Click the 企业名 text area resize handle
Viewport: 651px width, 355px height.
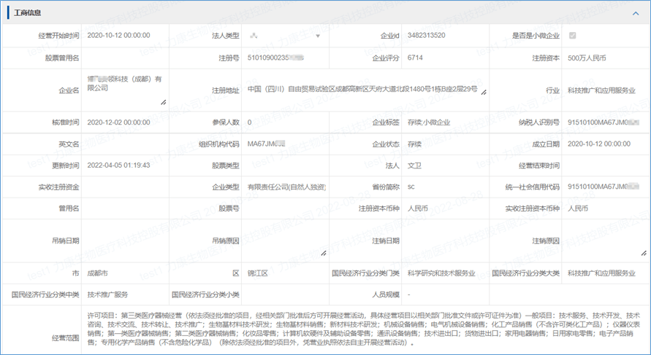[x=162, y=102]
